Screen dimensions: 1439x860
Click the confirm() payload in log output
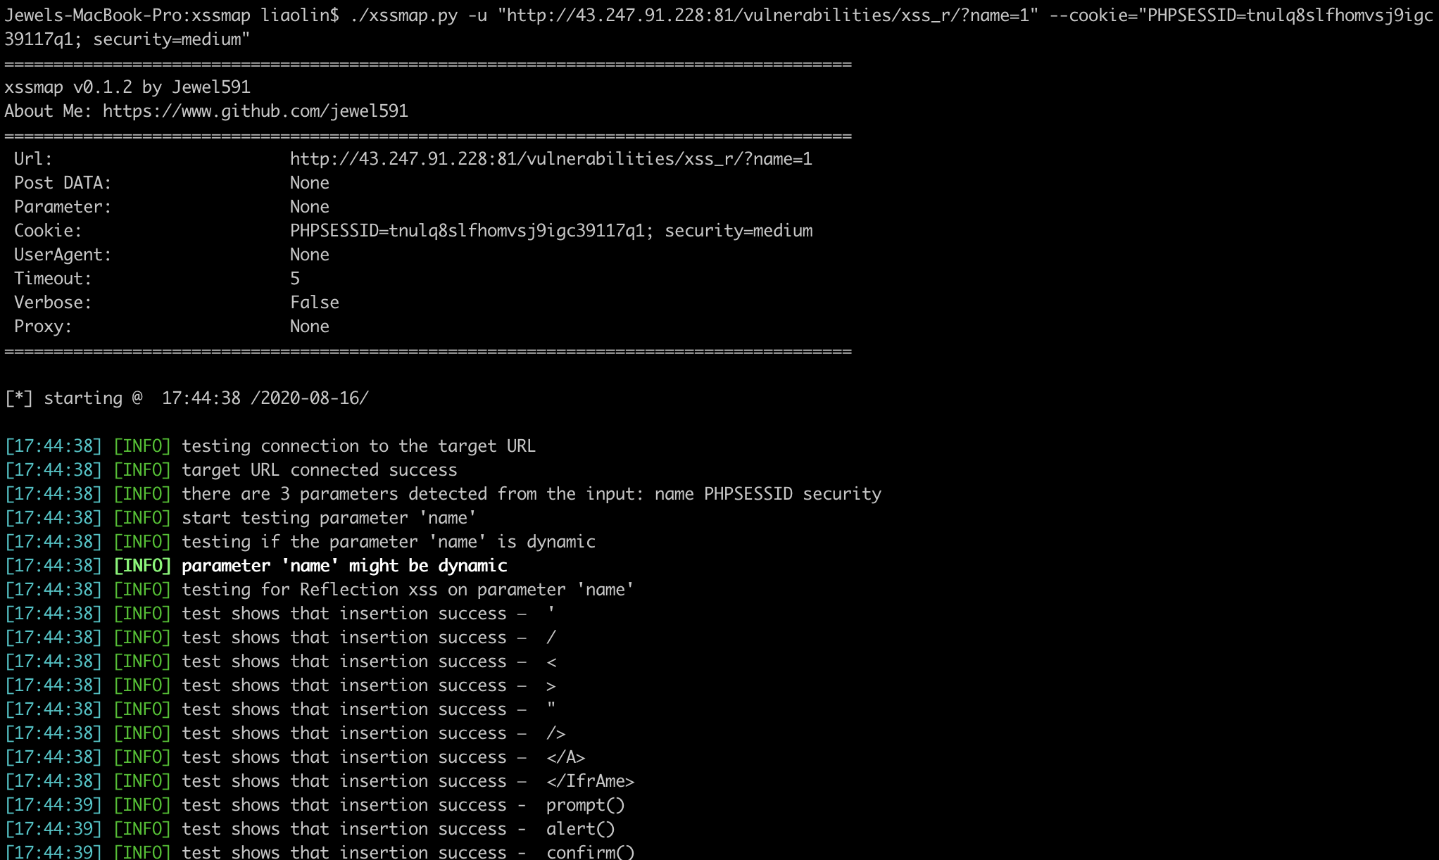click(x=590, y=851)
